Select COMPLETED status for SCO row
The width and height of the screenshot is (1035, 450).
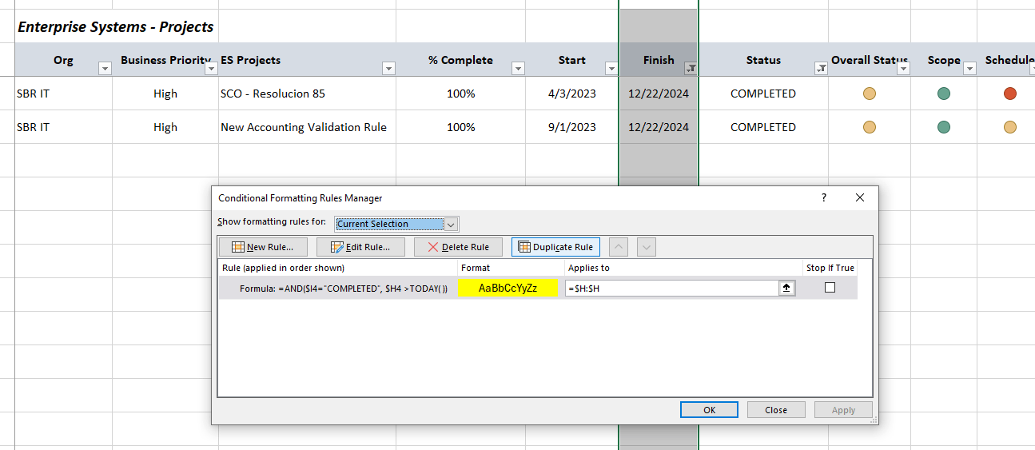pos(763,94)
